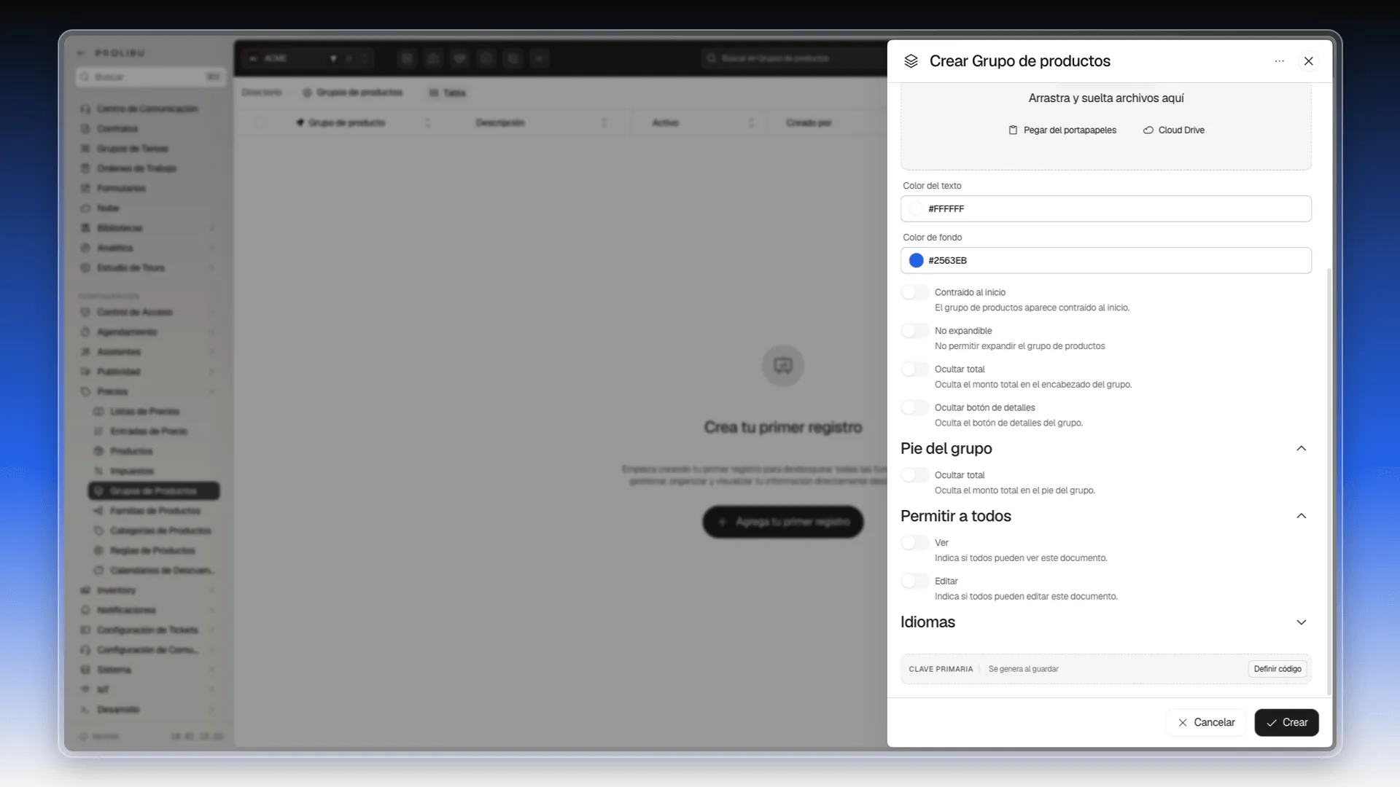Screen dimensions: 1400x787
Task: Turn on Ocultar total for group header
Action: pyautogui.click(x=914, y=369)
